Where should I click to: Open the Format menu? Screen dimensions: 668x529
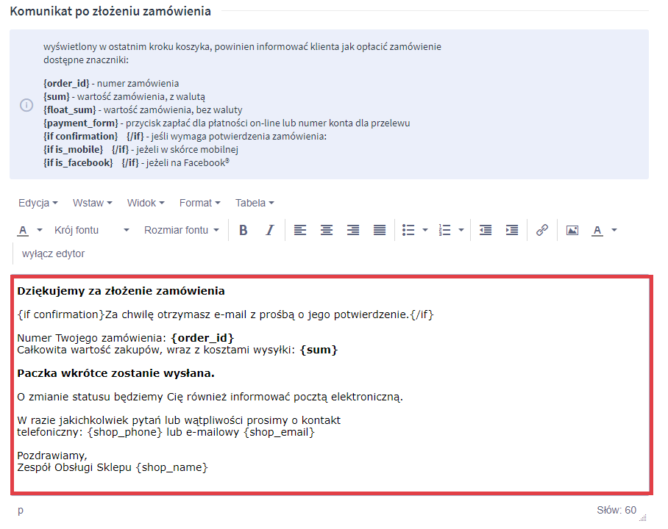(x=200, y=203)
